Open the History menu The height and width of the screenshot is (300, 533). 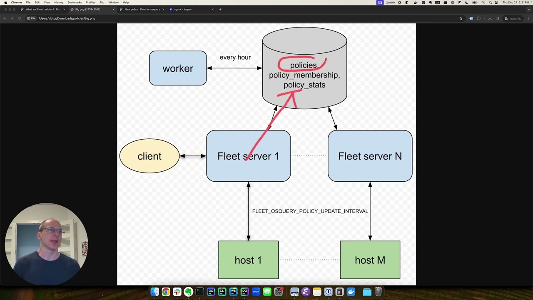pyautogui.click(x=59, y=2)
